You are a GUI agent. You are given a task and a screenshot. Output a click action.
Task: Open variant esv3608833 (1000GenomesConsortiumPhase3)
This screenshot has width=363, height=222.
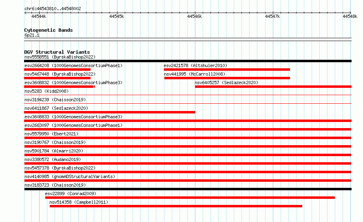[73, 117]
